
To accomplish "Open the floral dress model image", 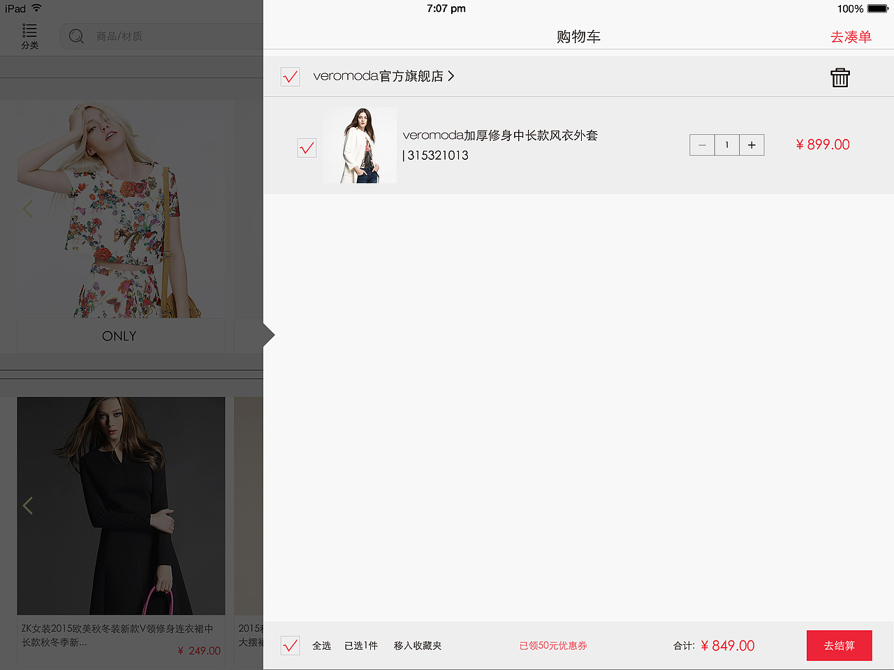I will click(121, 209).
